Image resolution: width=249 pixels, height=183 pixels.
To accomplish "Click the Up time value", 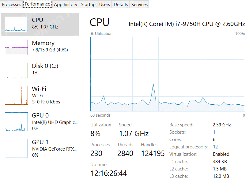I will (109, 174).
